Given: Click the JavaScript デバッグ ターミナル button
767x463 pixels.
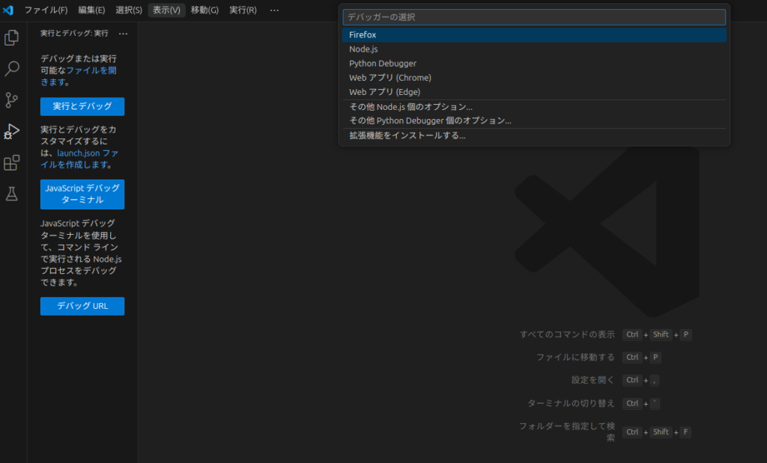Looking at the screenshot, I should tap(82, 194).
